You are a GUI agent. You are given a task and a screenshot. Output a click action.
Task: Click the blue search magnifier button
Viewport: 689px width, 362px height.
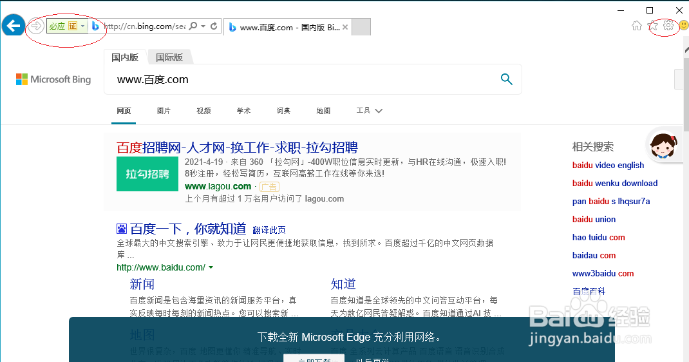pos(507,79)
